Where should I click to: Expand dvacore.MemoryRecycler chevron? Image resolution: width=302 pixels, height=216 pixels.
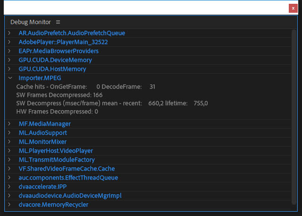[9, 205]
